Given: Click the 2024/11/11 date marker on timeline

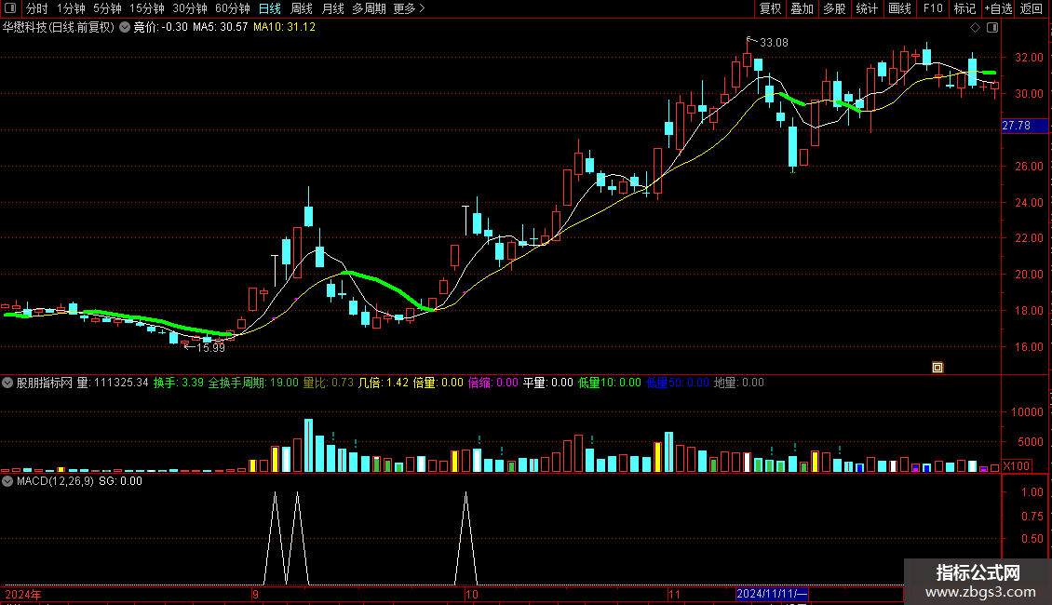Looking at the screenshot, I should [x=772, y=594].
